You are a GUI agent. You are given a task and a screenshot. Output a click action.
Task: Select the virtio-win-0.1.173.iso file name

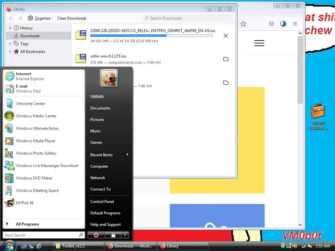coord(108,56)
